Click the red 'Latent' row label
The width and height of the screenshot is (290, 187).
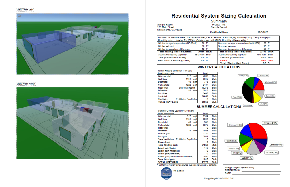click(223, 60)
